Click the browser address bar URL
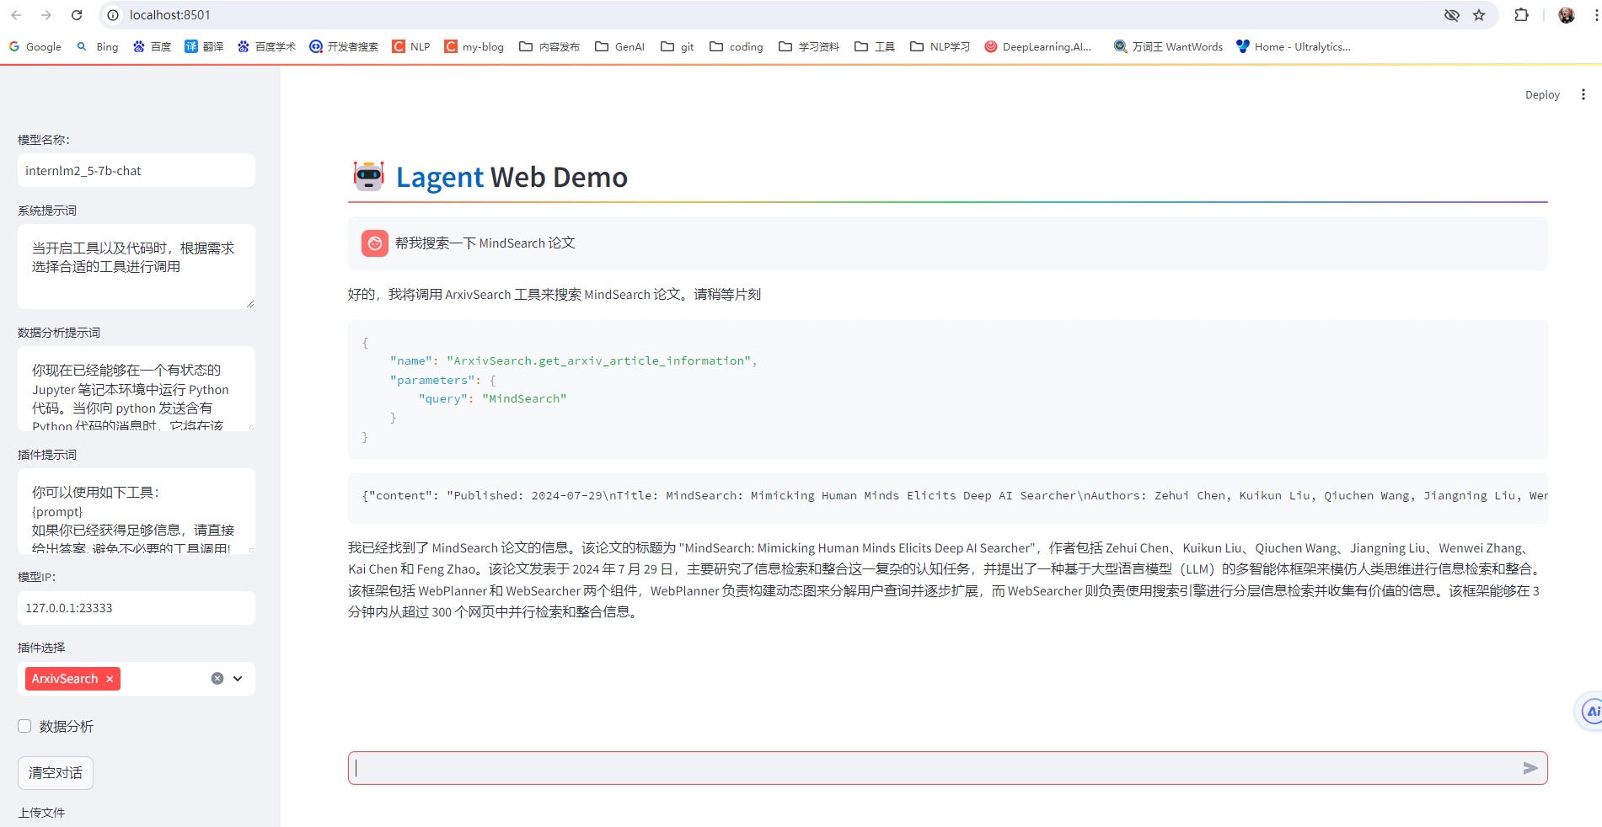 tap(170, 15)
